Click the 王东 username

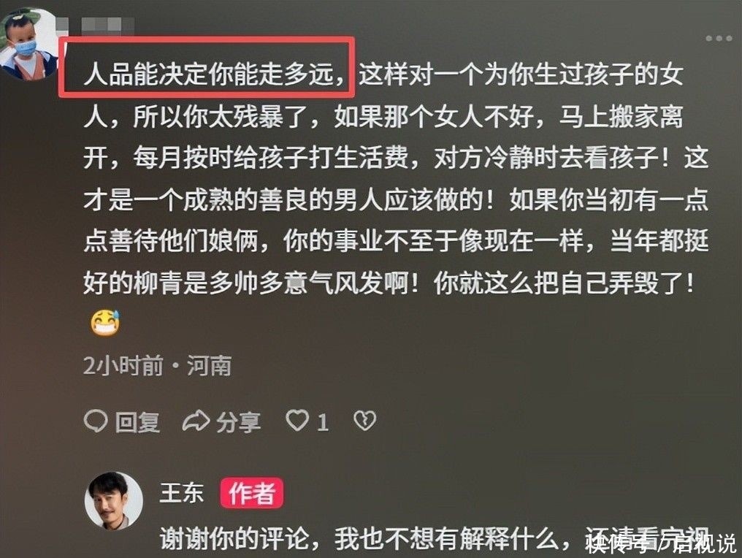tap(182, 493)
